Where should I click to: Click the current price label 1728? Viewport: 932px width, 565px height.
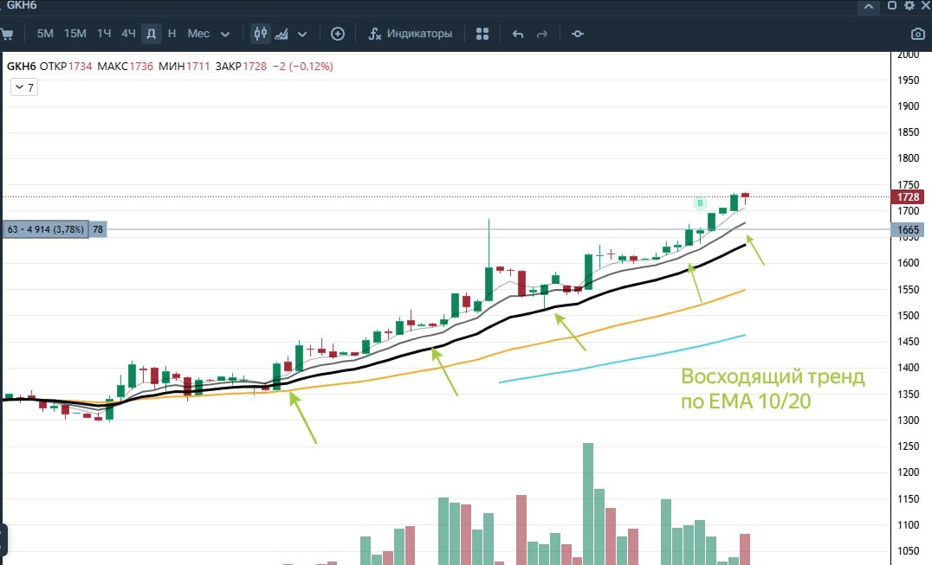click(908, 197)
